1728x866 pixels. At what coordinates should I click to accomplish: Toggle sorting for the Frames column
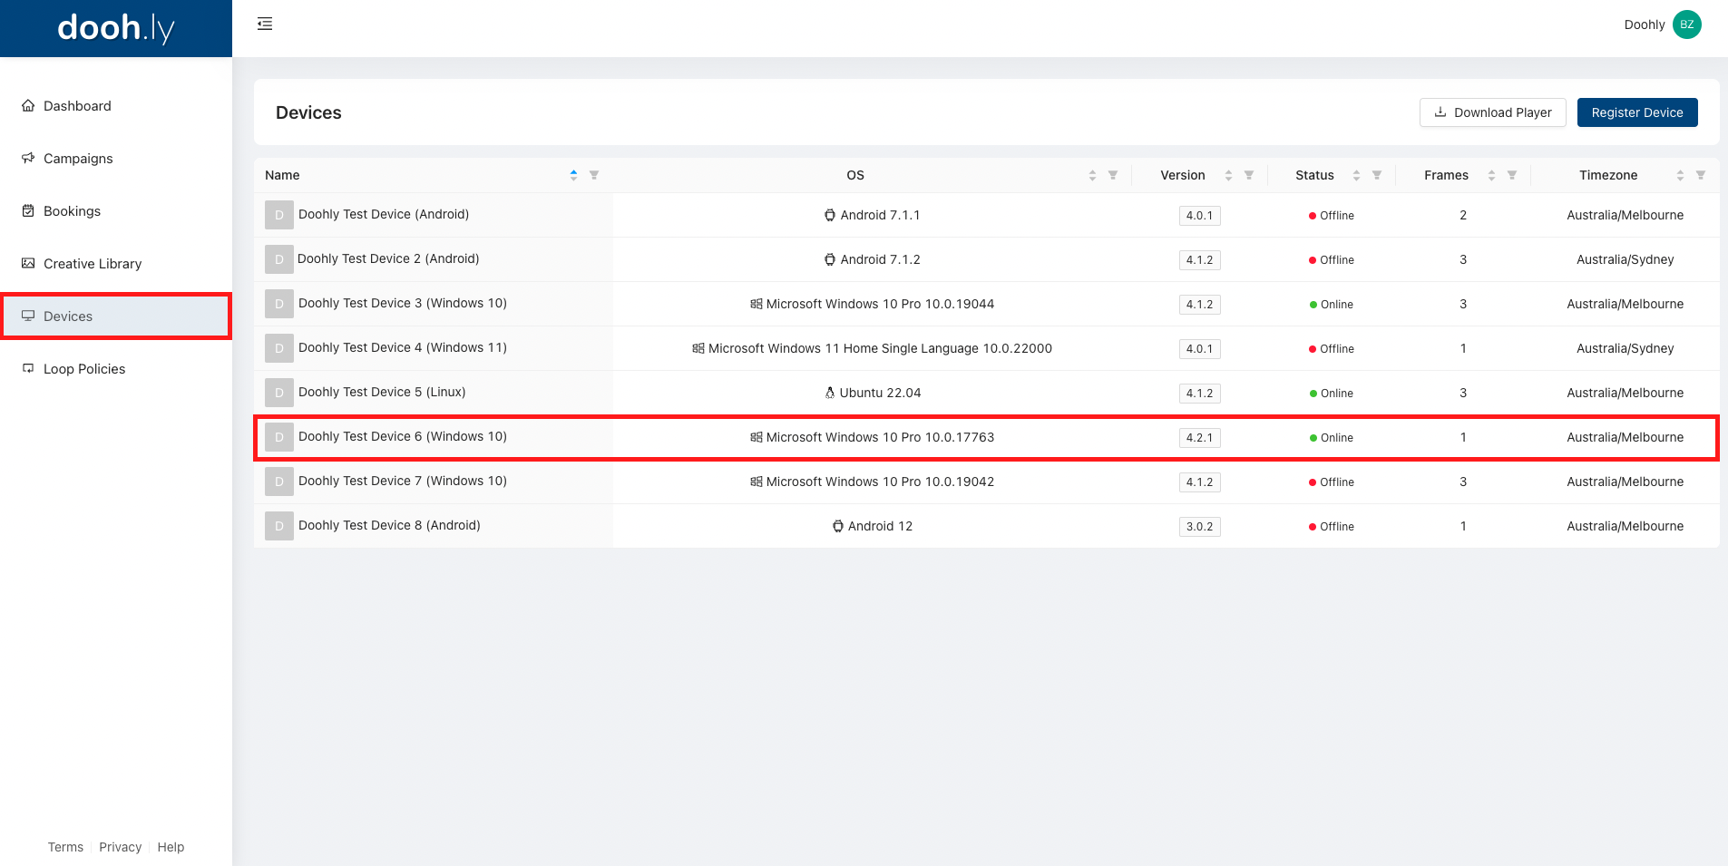pyautogui.click(x=1492, y=174)
